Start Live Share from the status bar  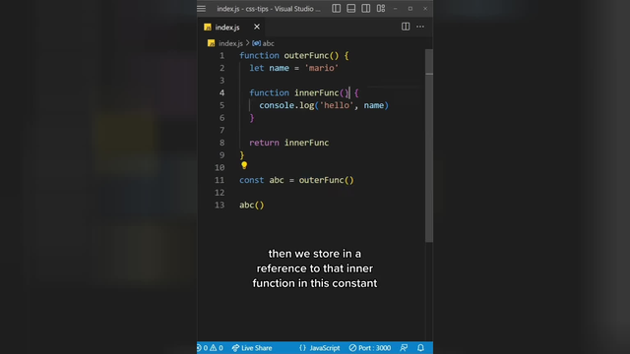pyautogui.click(x=252, y=348)
